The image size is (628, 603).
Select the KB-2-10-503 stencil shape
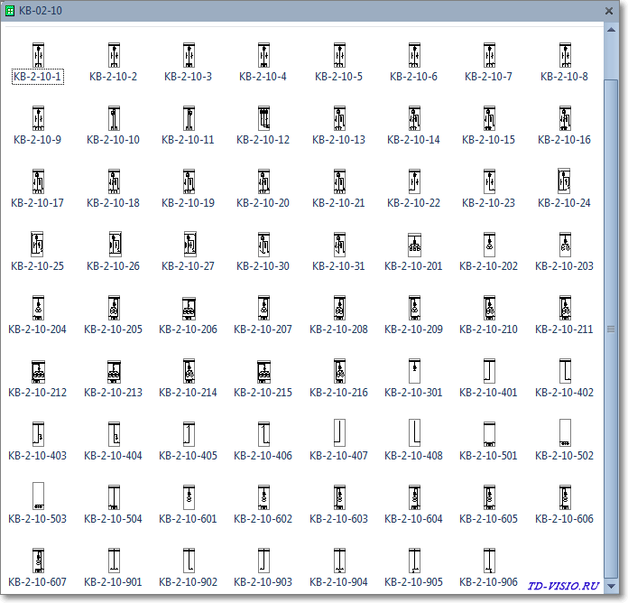tap(38, 496)
